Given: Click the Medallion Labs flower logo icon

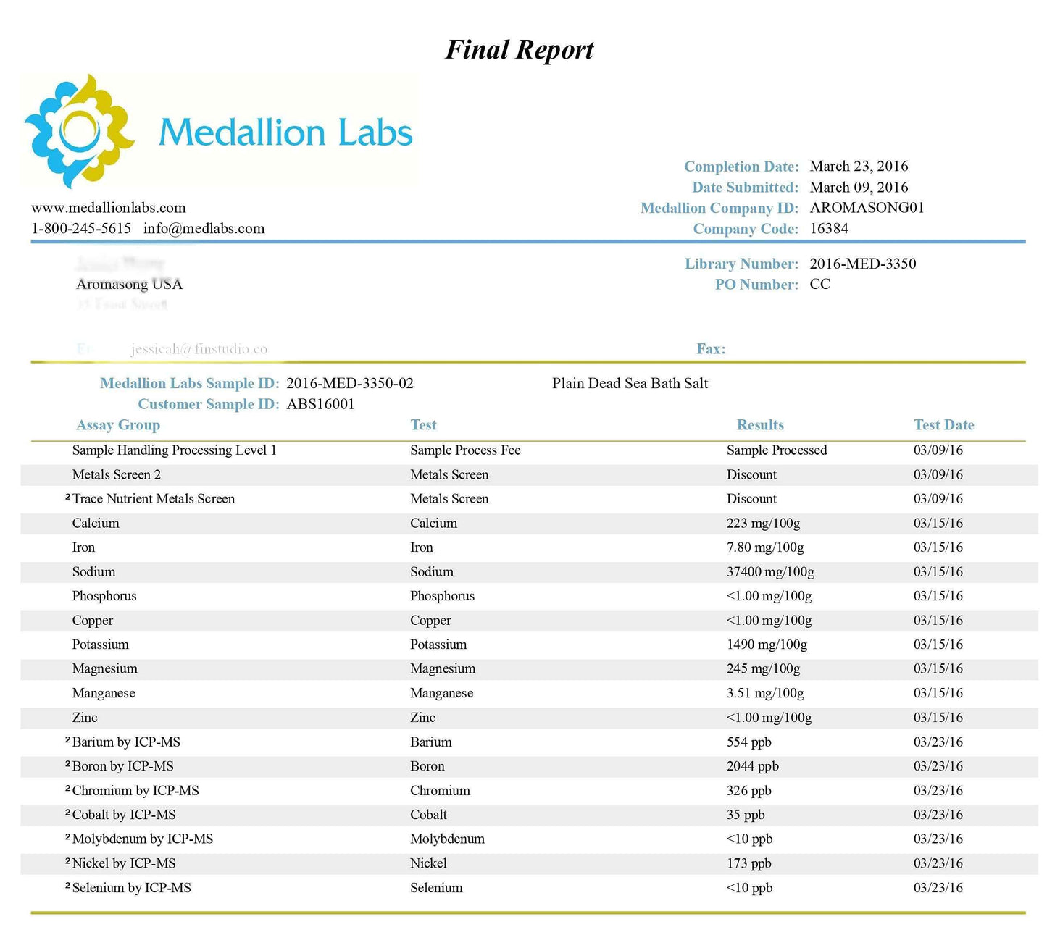Looking at the screenshot, I should tap(79, 131).
